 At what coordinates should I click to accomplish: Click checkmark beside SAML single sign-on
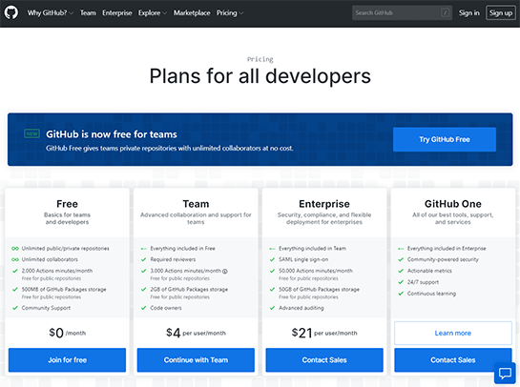tap(272, 259)
